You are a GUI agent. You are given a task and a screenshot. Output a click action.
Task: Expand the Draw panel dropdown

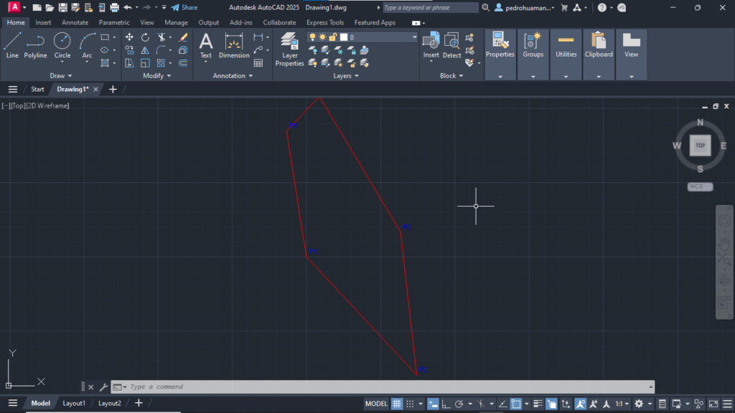click(x=61, y=75)
